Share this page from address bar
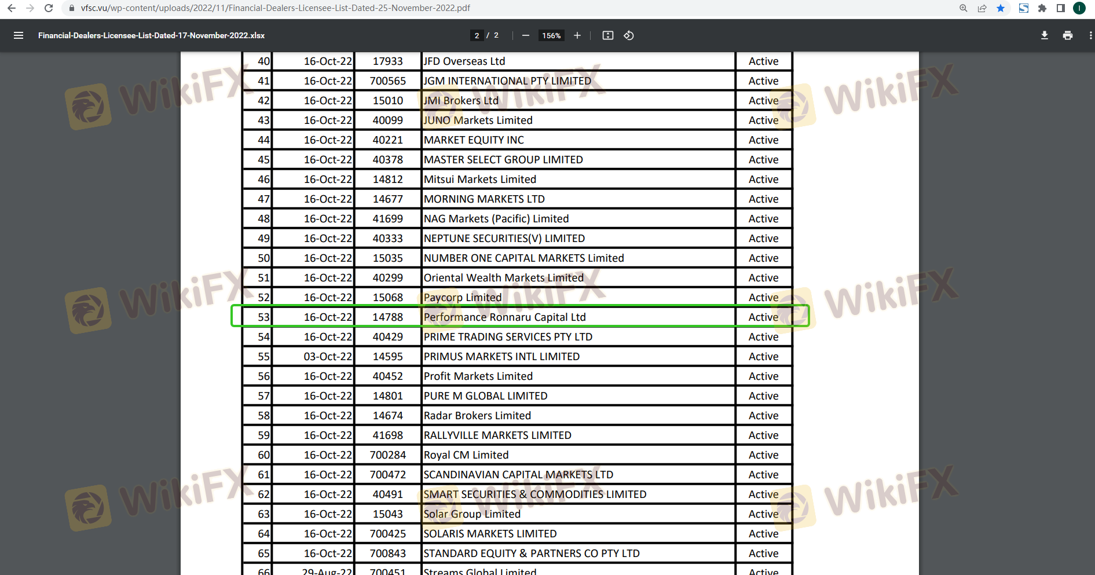Viewport: 1095px width, 575px height. coord(982,8)
